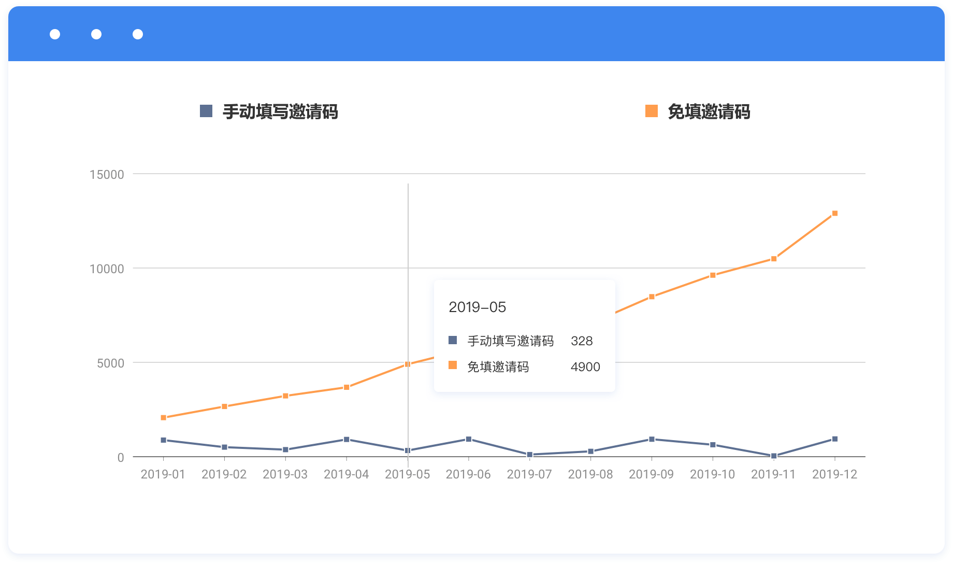Viewport: 953px width, 564px height.
Task: Click the 2019-03 x-axis label
Action: click(285, 474)
